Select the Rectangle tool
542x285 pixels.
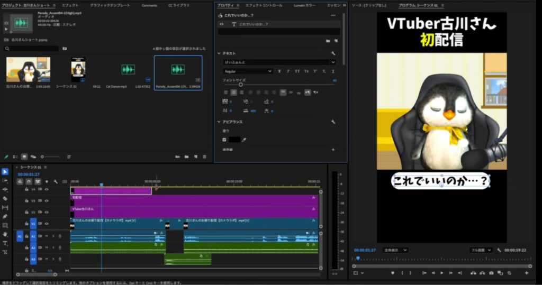tap(5, 226)
